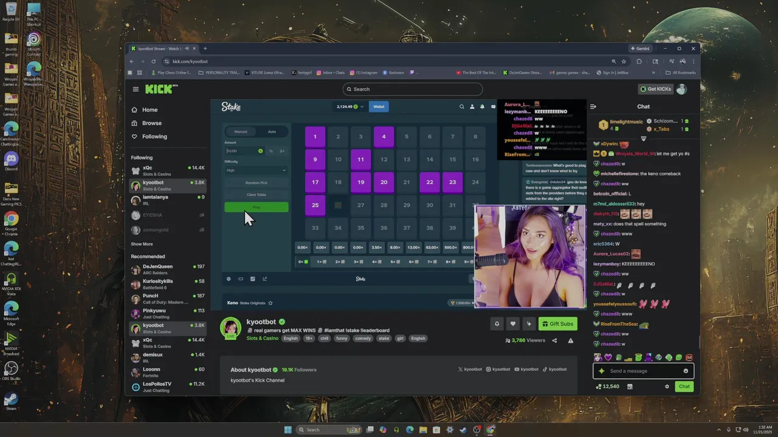Screen dimensions: 778x437
Task: Deselect keno tile number 11
Action: click(x=360, y=159)
